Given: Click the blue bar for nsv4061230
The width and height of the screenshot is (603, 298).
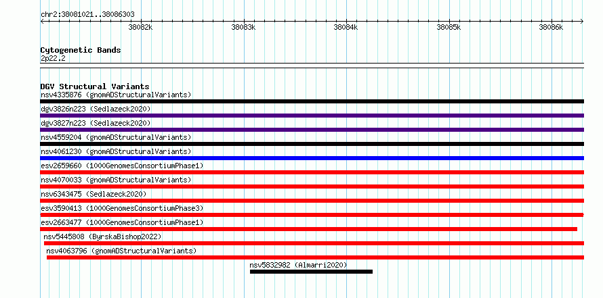Looking at the screenshot, I should tap(312, 158).
